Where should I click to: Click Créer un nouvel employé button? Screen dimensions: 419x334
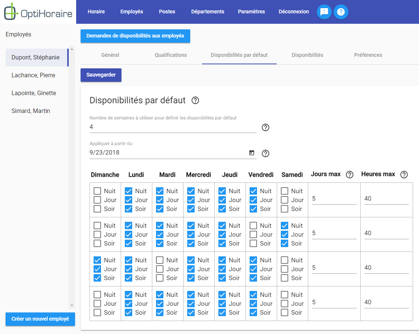(40, 319)
